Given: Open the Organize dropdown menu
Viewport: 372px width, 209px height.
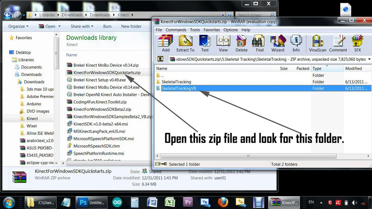Looking at the screenshot, I should click(x=19, y=26).
